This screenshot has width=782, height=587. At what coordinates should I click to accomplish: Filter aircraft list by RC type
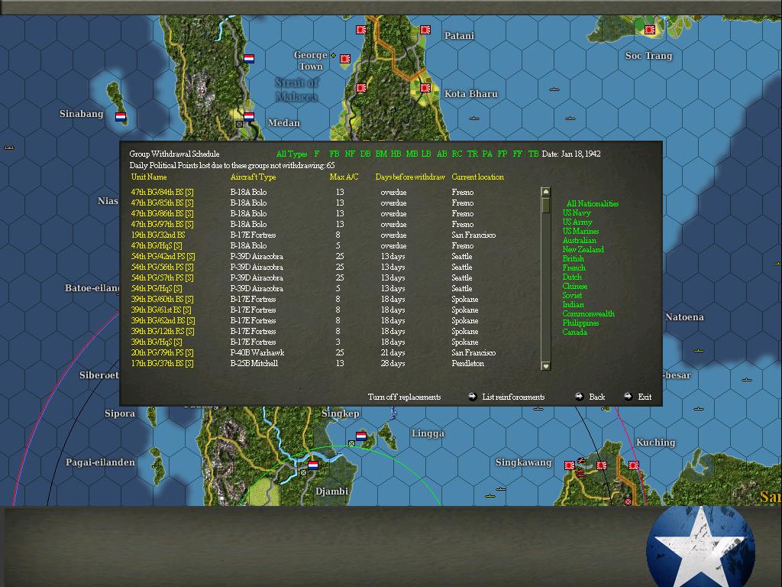coord(457,154)
